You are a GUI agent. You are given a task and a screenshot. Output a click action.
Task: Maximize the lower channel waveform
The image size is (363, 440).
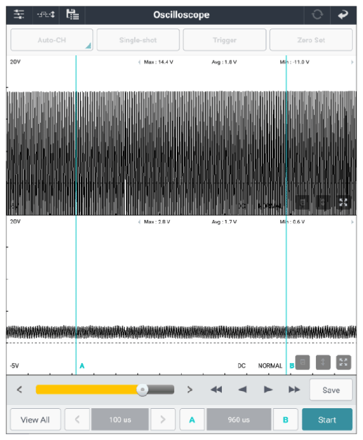point(343,362)
